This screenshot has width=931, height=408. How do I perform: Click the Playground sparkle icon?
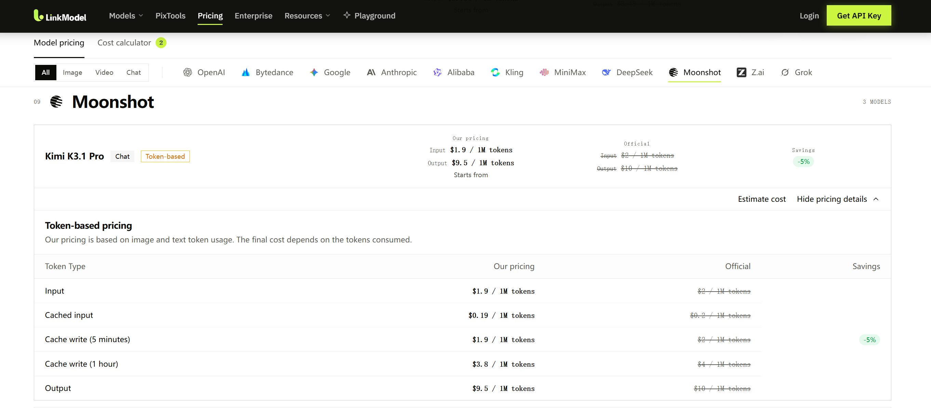347,15
